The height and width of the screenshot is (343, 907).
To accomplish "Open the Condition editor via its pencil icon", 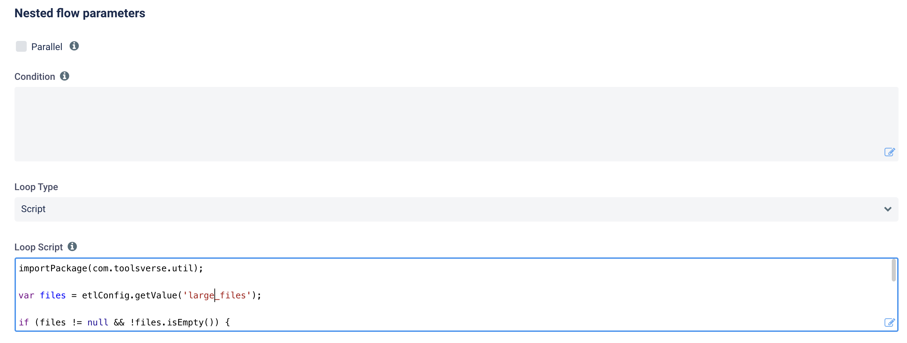I will coord(890,152).
